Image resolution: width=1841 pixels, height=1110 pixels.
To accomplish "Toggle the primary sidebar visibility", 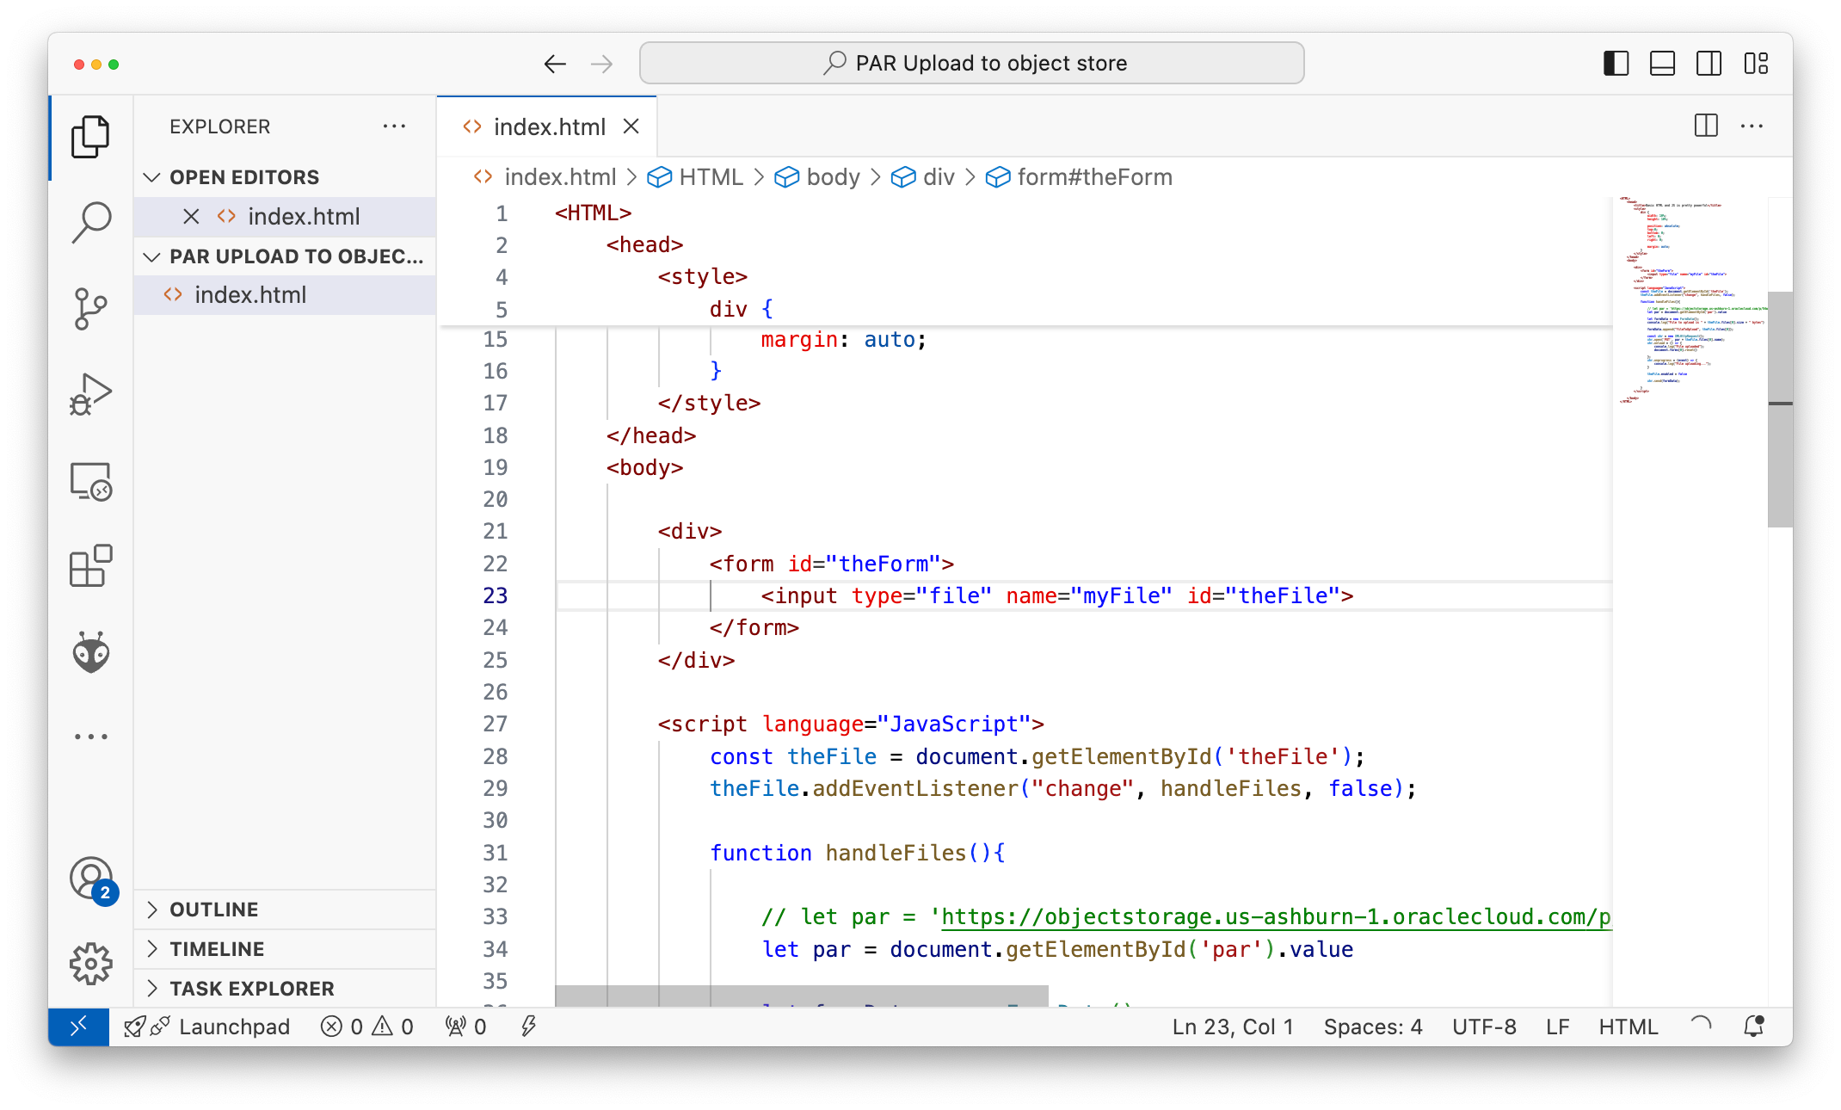I will (1616, 63).
